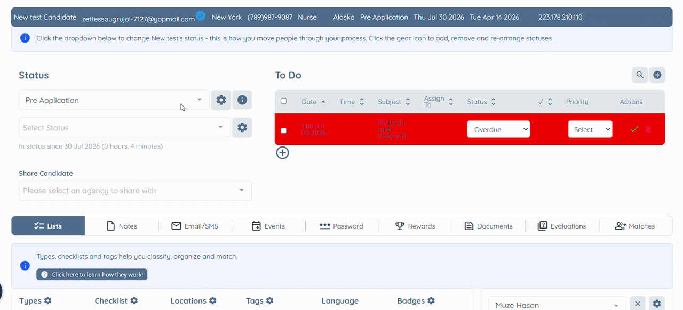Viewport: 683px width, 310px height.
Task: Open the Pre Application status dropdown
Action: pos(114,100)
